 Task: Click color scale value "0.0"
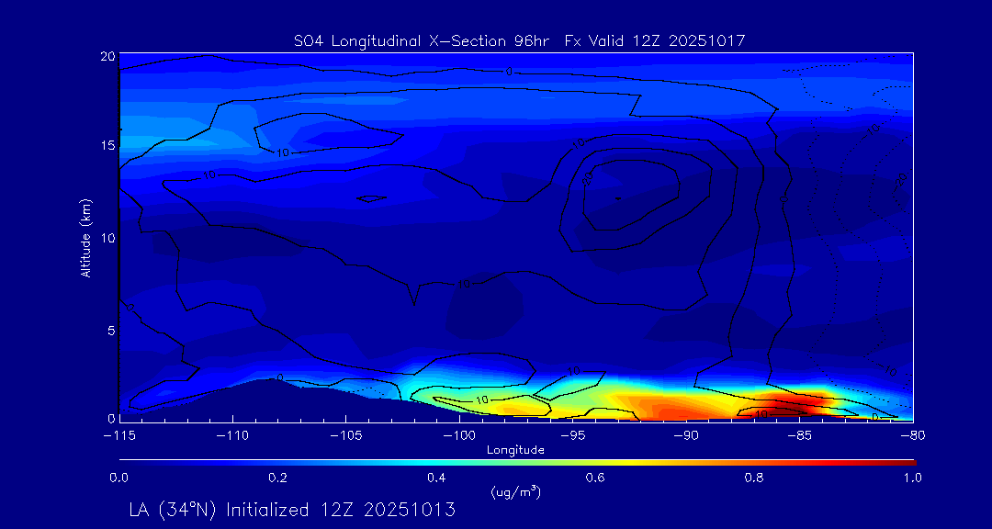click(x=118, y=478)
